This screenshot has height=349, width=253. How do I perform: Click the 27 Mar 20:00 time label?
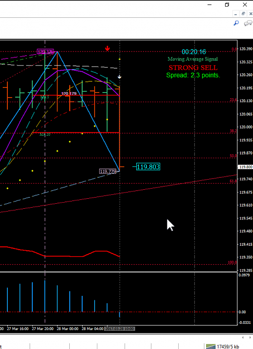(42, 328)
